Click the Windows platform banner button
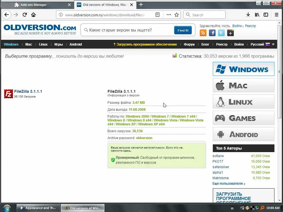This screenshot has height=212, width=283. tap(243, 69)
